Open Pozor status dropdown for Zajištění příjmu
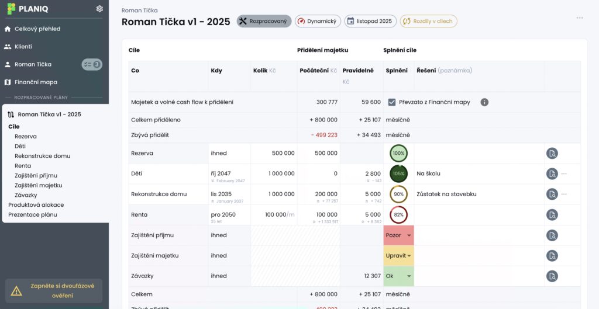The image size is (599, 309). click(x=398, y=235)
